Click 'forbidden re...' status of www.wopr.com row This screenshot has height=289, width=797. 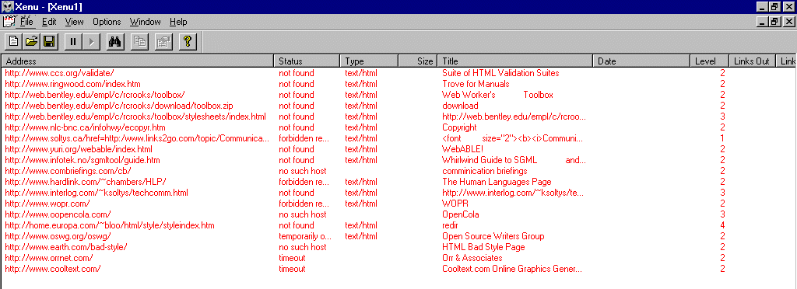tap(304, 204)
